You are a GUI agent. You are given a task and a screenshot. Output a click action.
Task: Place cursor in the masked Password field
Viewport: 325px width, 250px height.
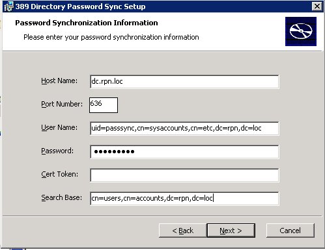184,152
